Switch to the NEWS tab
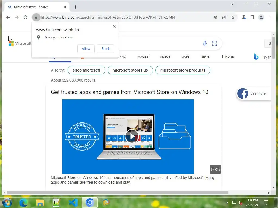The width and height of the screenshot is (278, 208). (x=205, y=57)
